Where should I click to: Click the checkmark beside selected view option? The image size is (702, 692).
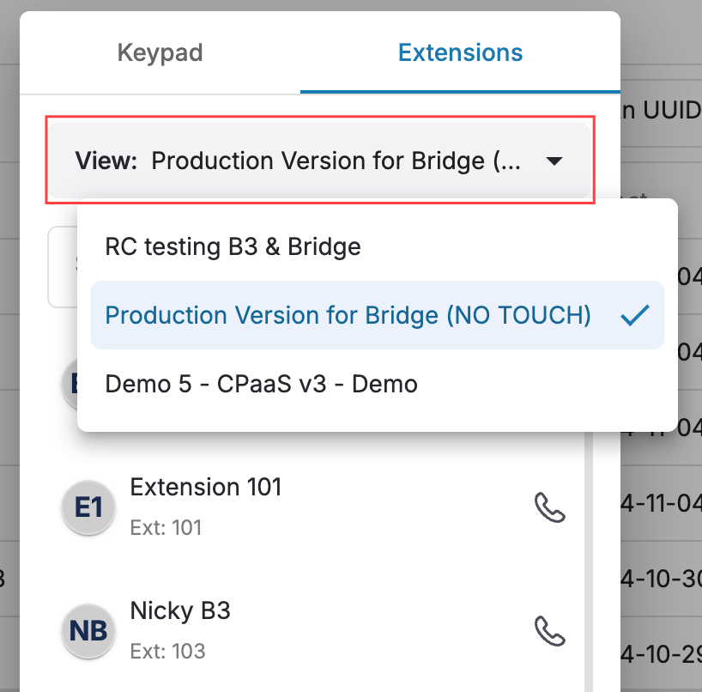pyautogui.click(x=635, y=315)
